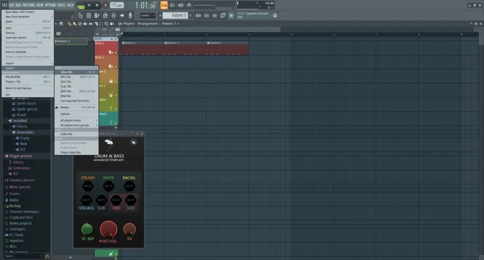
Task: Select the Pattern 1 item in picker
Action: [x=71, y=41]
